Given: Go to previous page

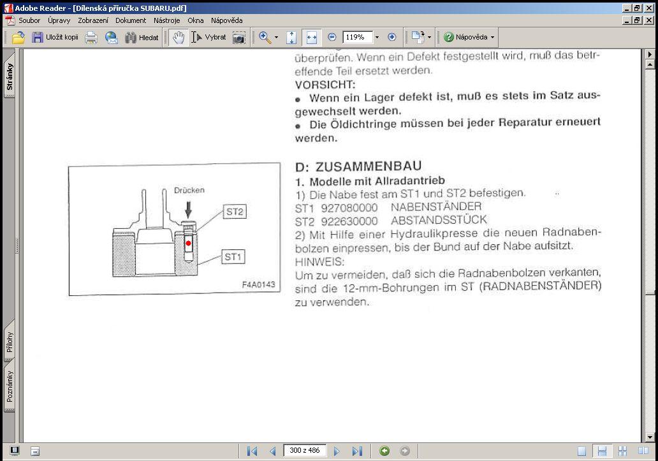Looking at the screenshot, I should [273, 451].
